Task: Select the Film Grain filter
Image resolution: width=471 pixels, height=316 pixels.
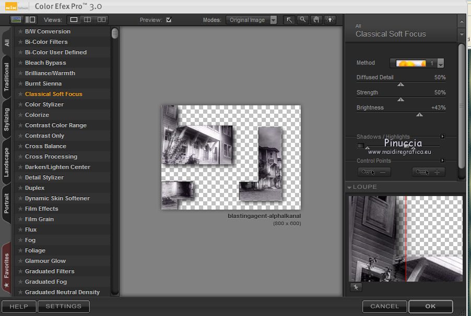Action: click(39, 219)
